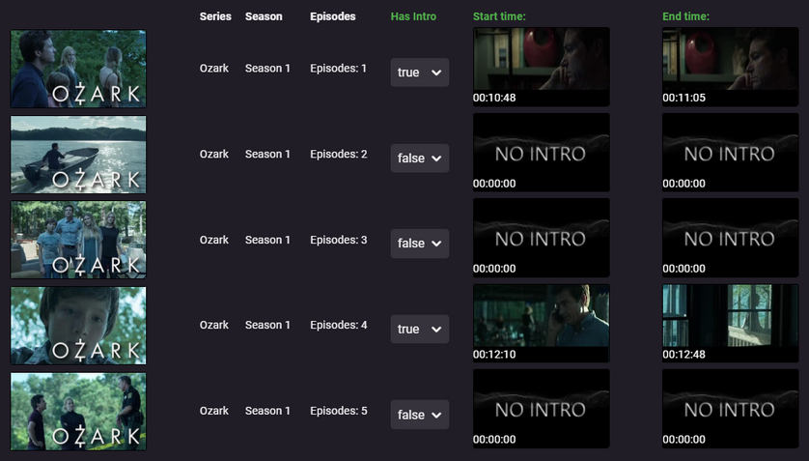Viewport: 809px width, 461px height.
Task: Open Has Intro dropdown for Episode 1
Action: tap(419, 72)
